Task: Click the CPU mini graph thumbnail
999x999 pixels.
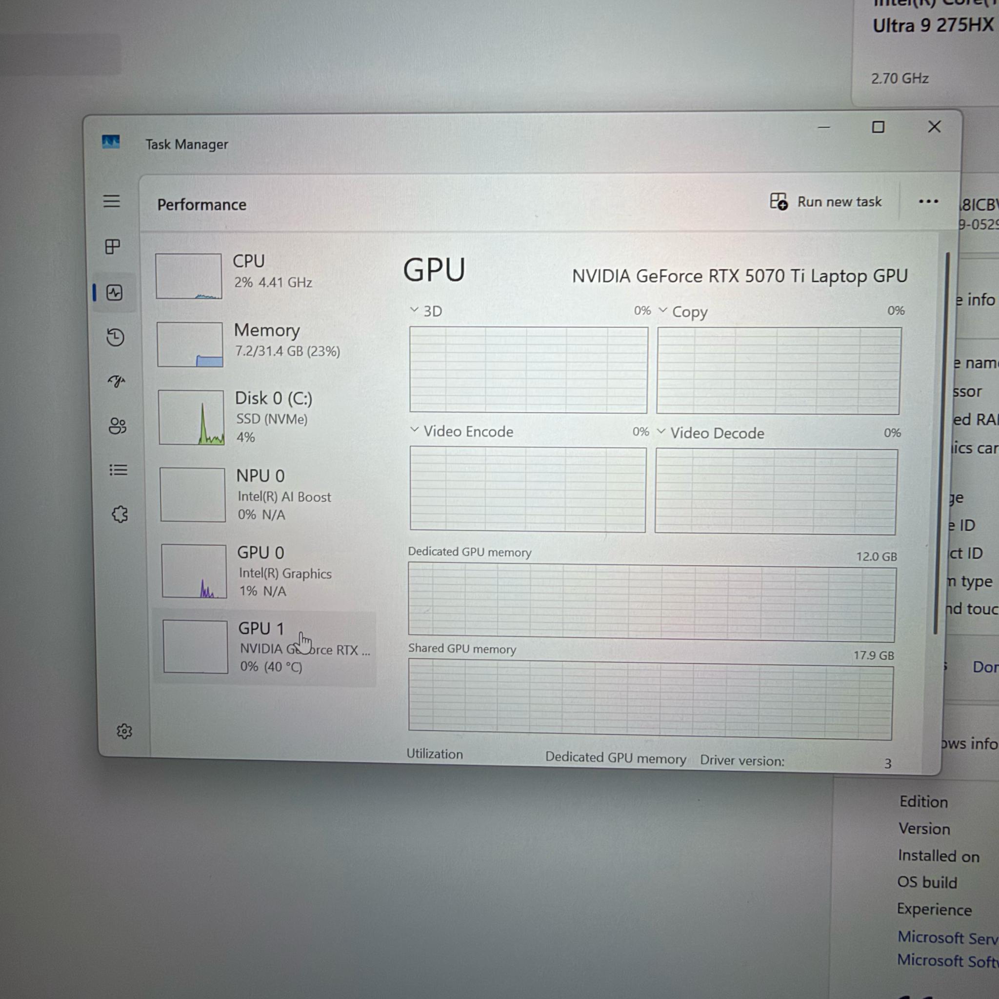Action: click(x=189, y=276)
